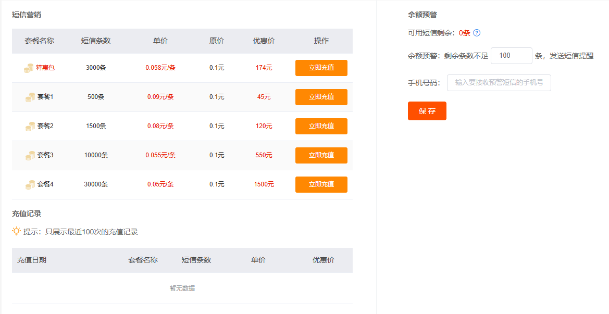The height and width of the screenshot is (314, 609).
Task: Select the 套餐1 name text
Action: coord(45,97)
